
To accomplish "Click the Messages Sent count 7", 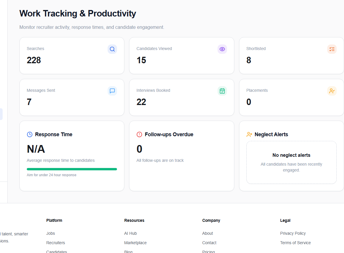I will coord(29,102).
